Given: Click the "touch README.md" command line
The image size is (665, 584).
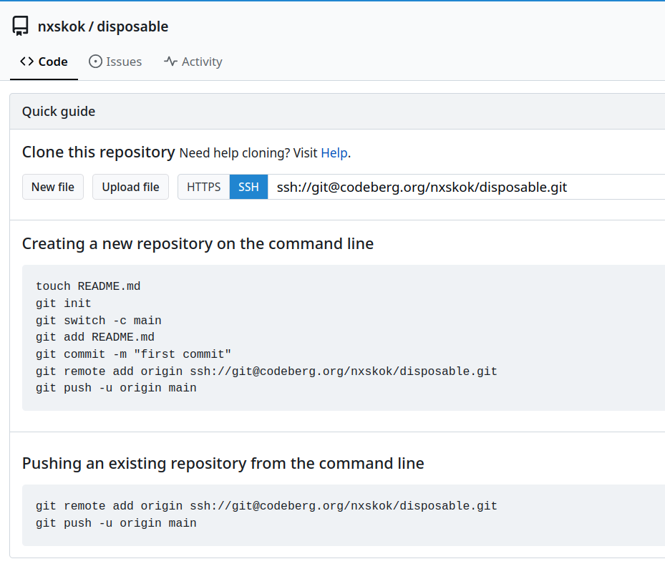Looking at the screenshot, I should pyautogui.click(x=88, y=286).
